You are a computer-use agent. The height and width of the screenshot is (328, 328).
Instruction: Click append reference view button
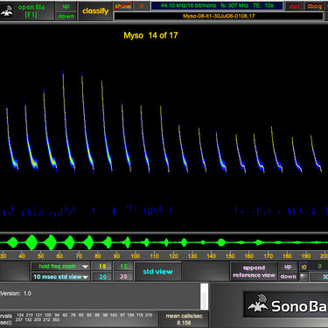254,271
